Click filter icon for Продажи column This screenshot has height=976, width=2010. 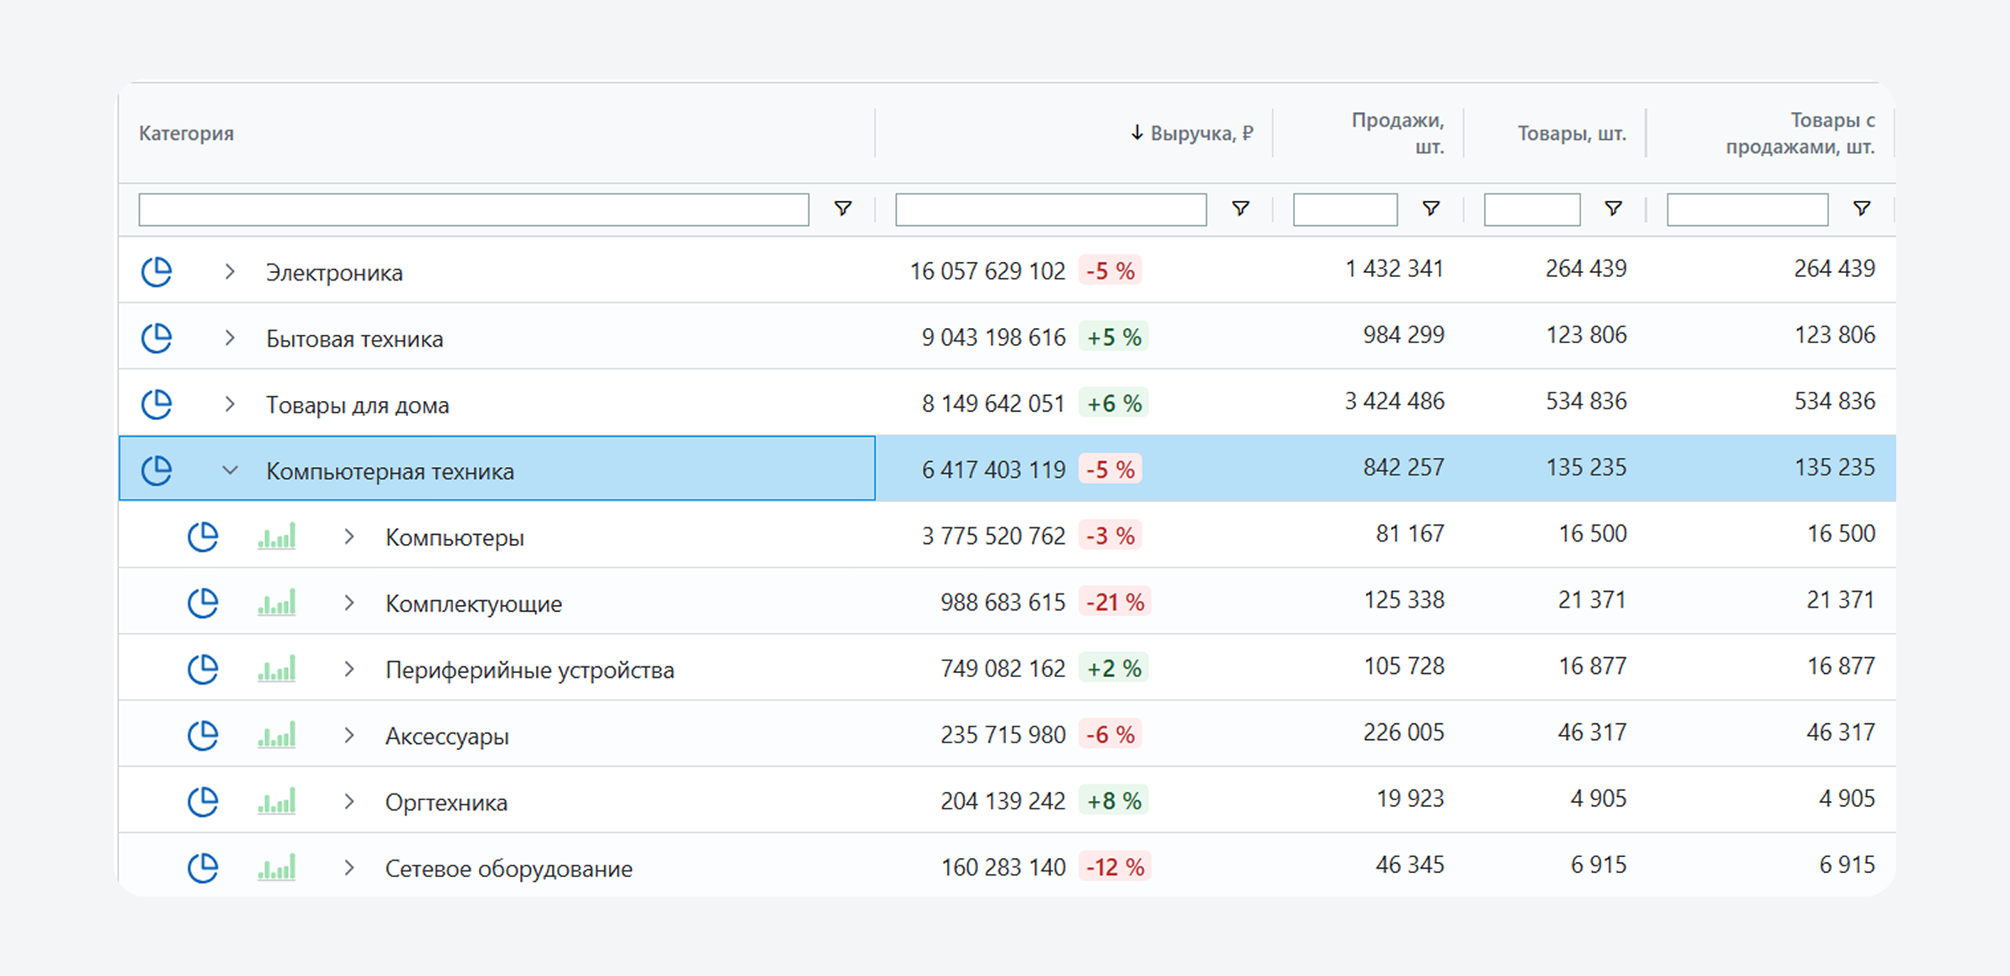coord(1431,208)
